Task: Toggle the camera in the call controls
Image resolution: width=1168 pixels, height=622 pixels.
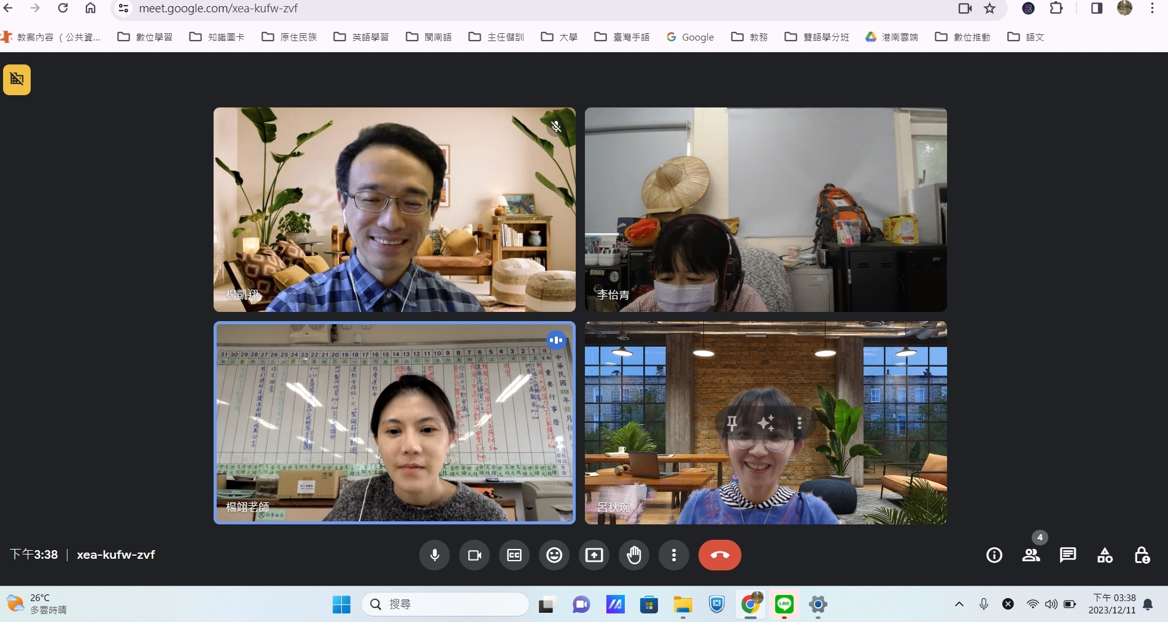Action: point(474,555)
